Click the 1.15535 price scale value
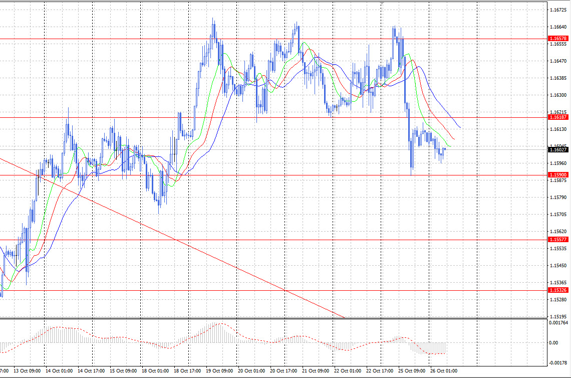This screenshot has height=378, width=571. click(558, 249)
